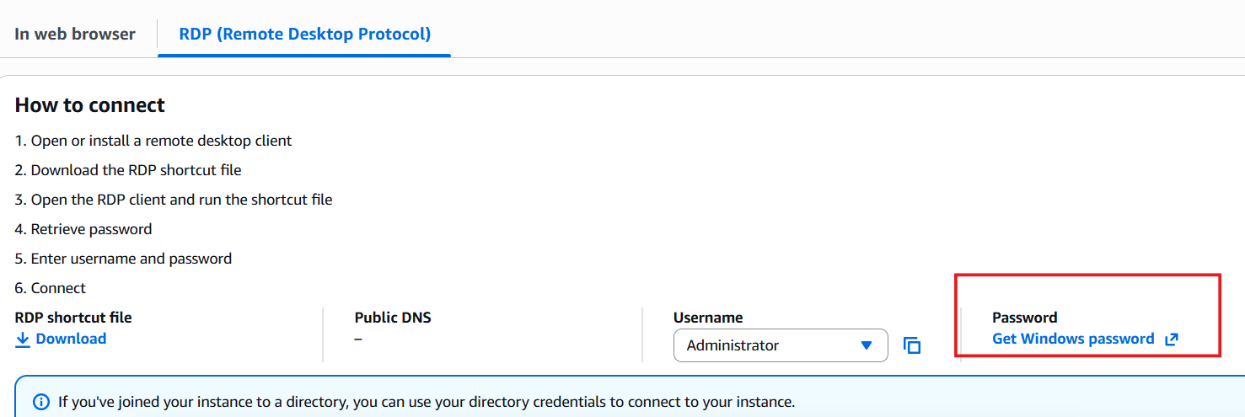Click the RDP shortcut file label
The image size is (1245, 417).
pos(73,318)
